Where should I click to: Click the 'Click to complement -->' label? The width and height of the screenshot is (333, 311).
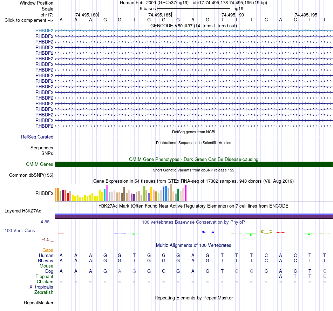pyautogui.click(x=29, y=20)
